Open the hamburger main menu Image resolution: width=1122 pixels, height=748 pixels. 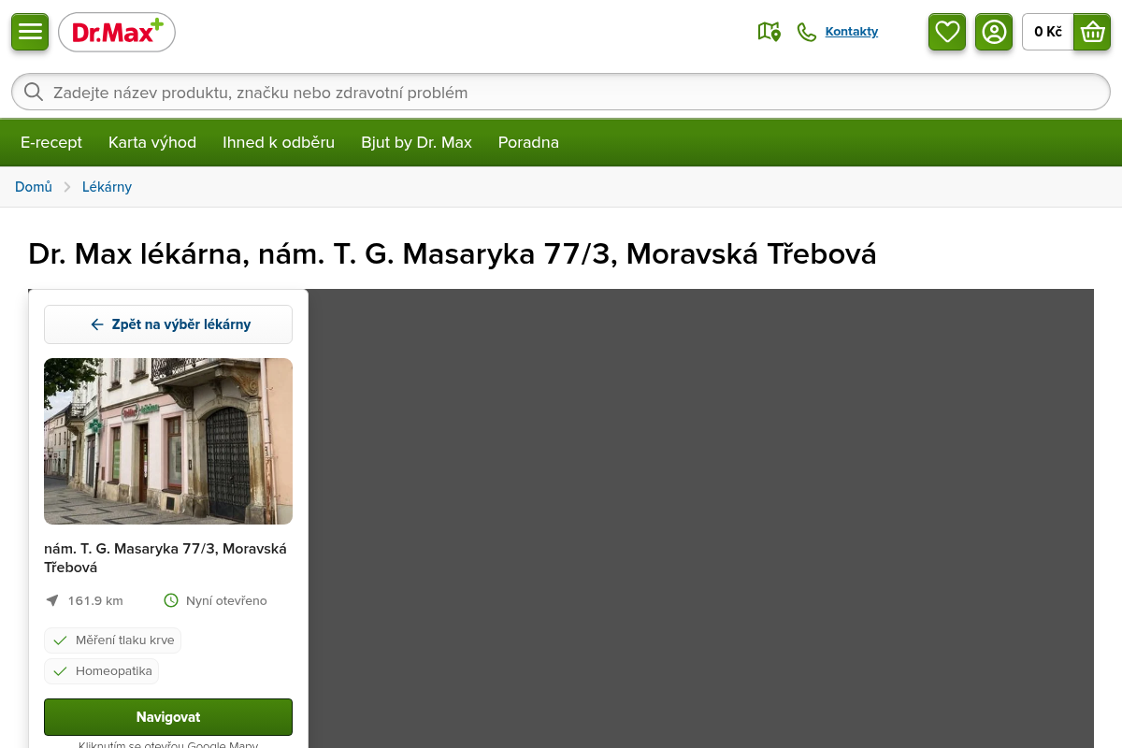30,32
